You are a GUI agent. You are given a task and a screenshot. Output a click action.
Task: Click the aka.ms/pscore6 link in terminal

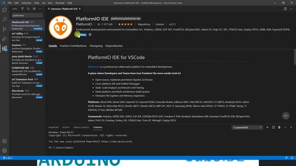117,142
